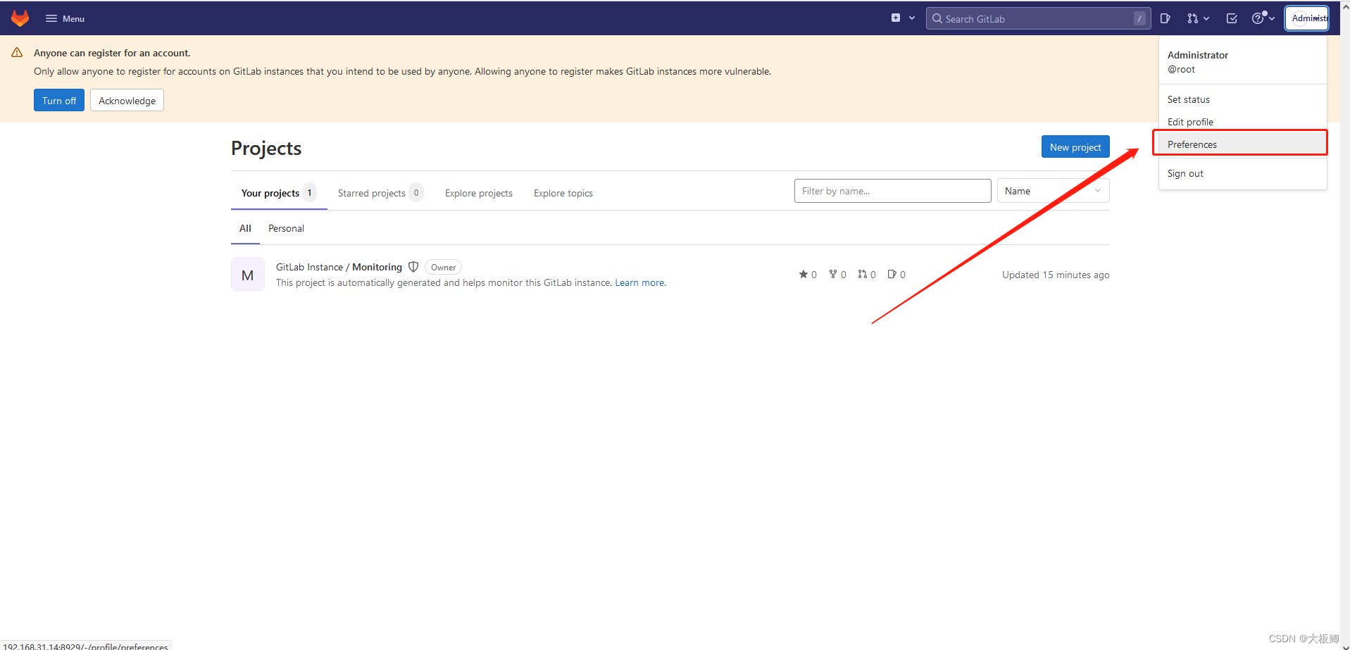Click the New project button

pos(1075,146)
